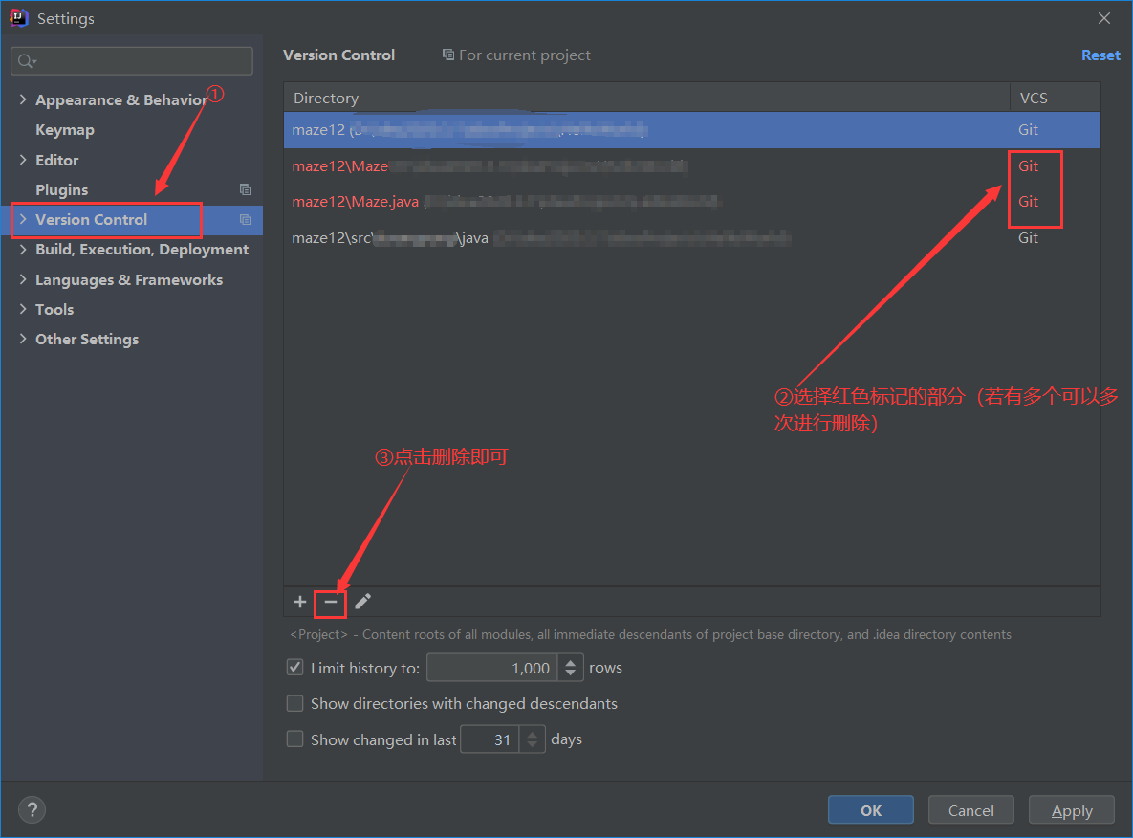This screenshot has height=838, width=1133.
Task: Click the Reset link
Action: [1100, 55]
